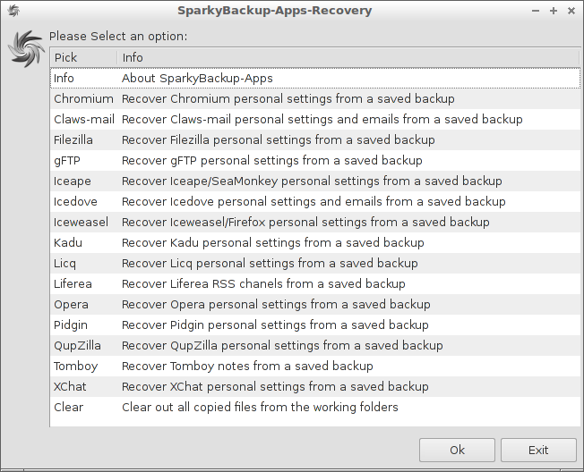Click 'Clear out all copied files' description

[x=260, y=407]
